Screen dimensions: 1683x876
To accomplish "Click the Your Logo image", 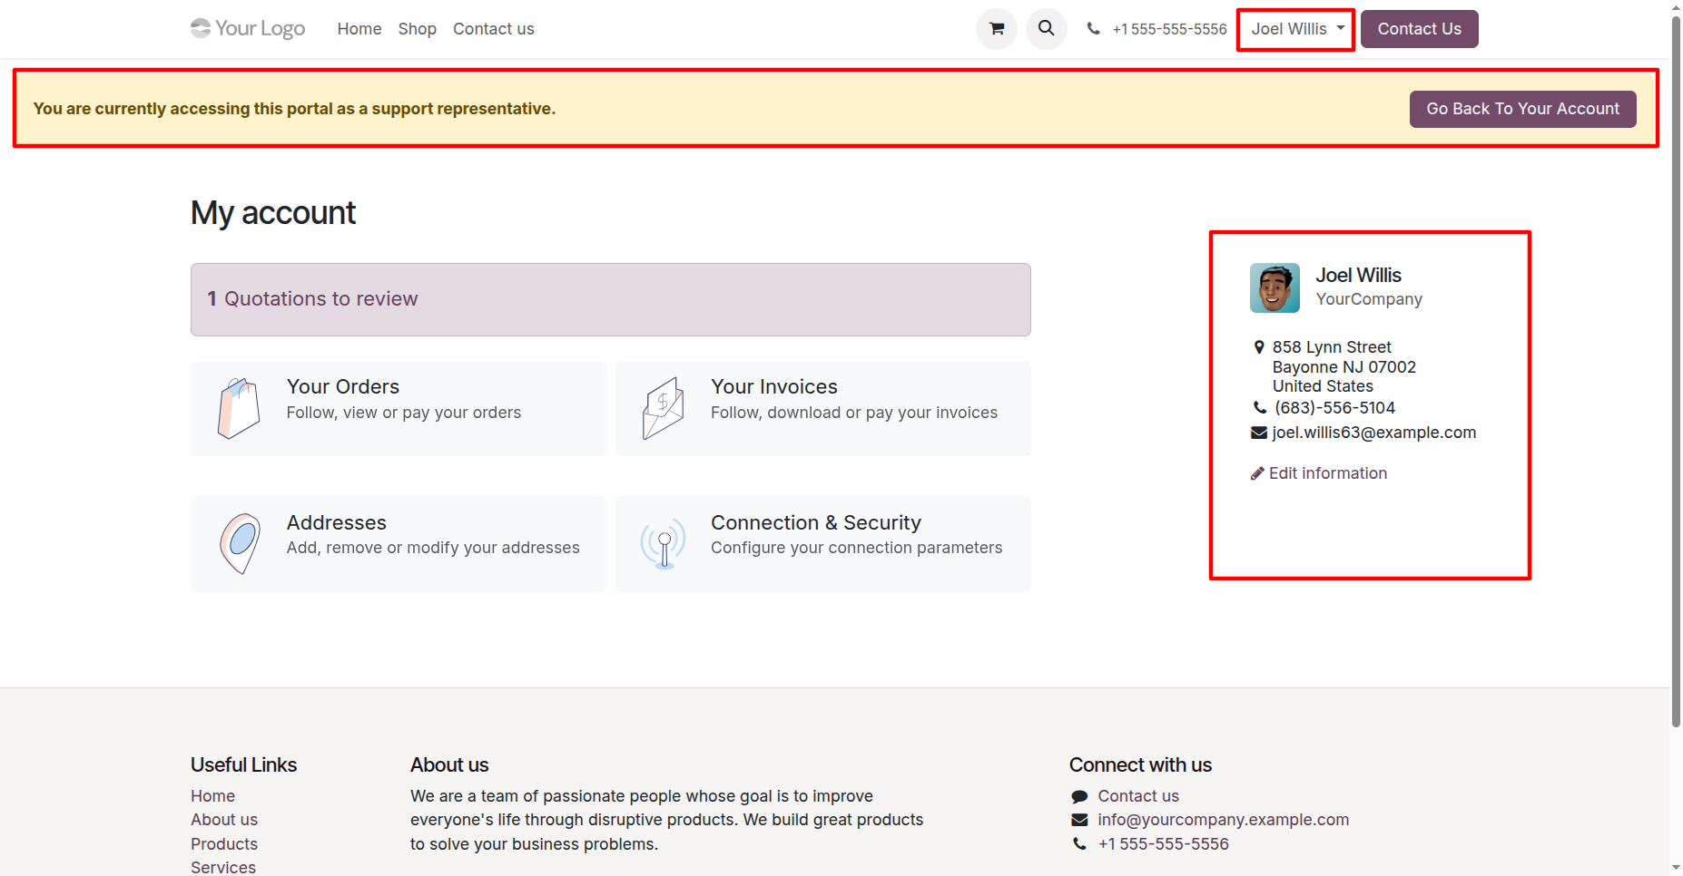I will coord(248,29).
